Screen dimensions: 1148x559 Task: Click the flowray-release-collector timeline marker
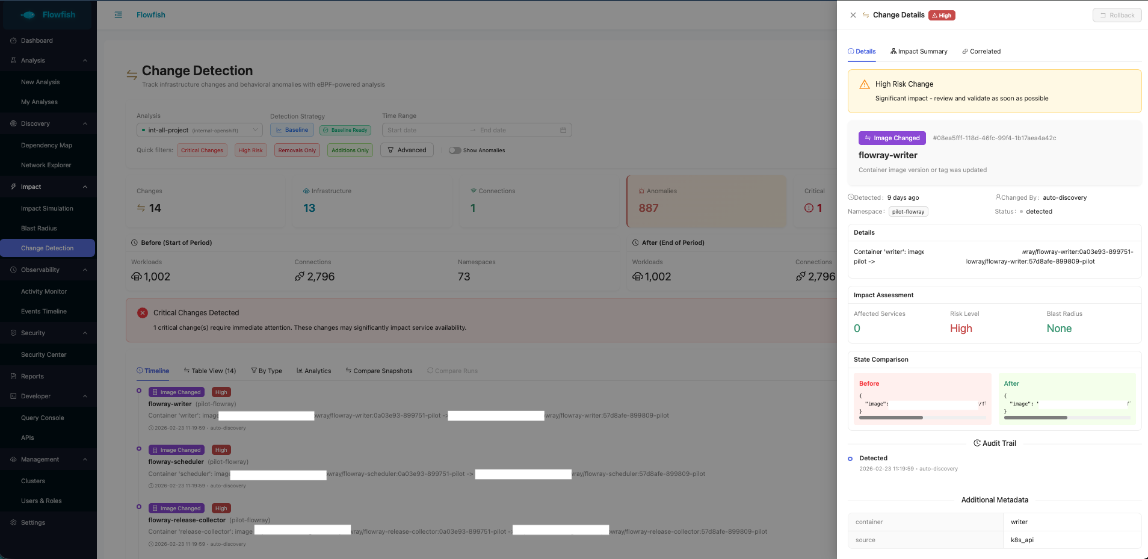click(x=139, y=507)
